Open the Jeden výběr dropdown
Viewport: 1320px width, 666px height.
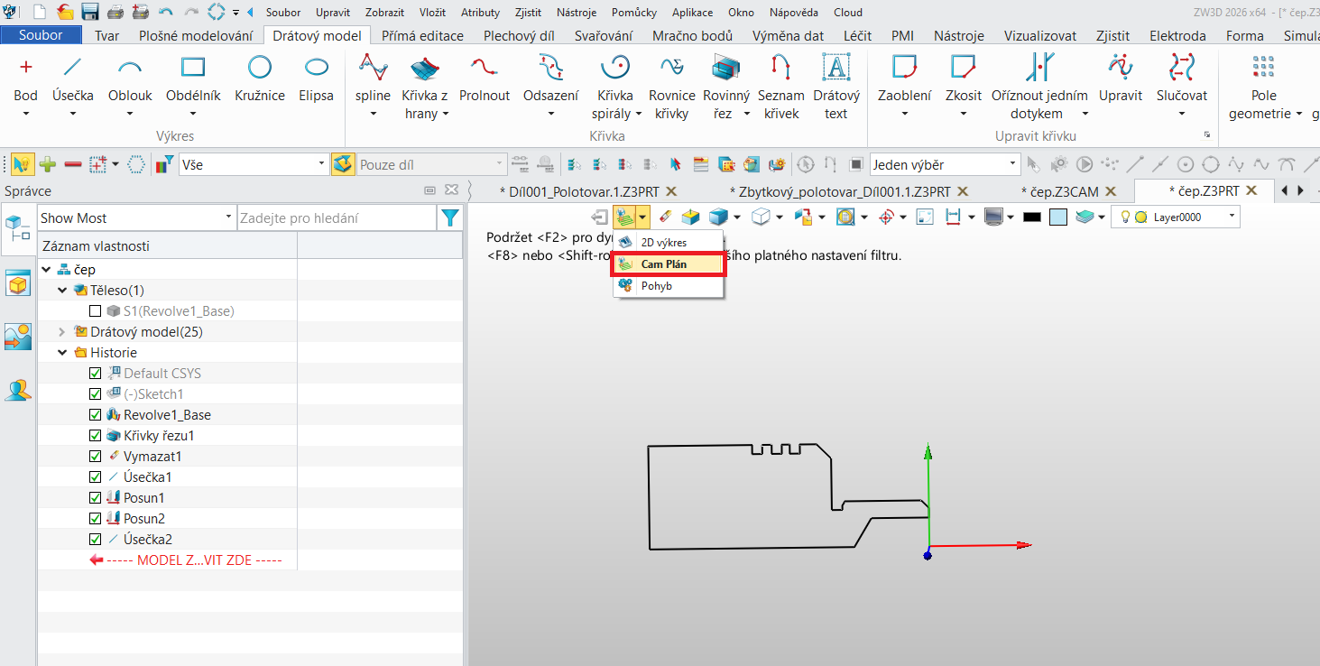945,164
